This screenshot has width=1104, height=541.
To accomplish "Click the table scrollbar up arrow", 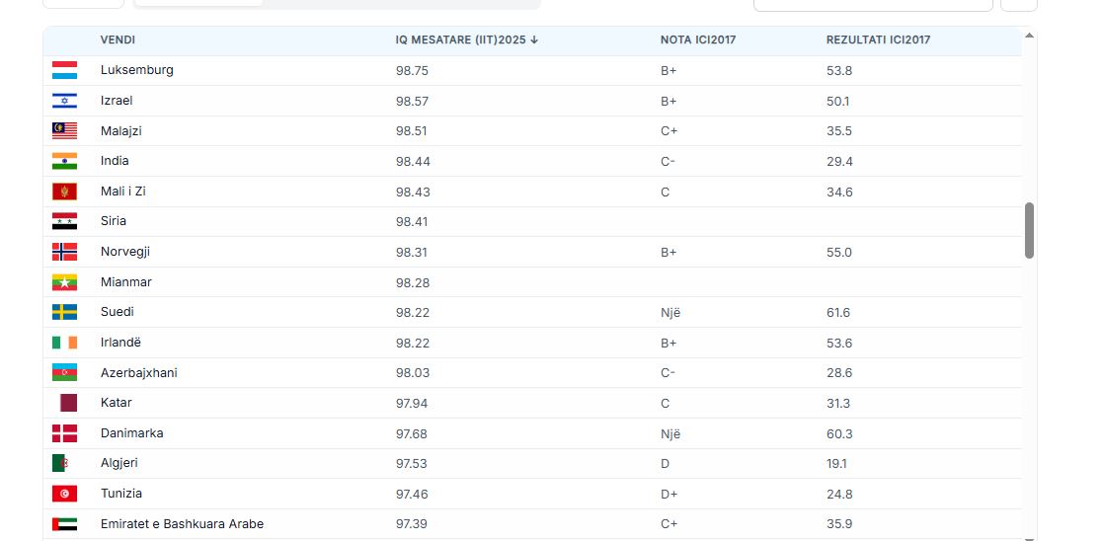I will click(x=1030, y=36).
